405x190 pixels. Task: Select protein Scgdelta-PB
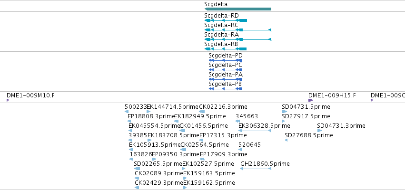coord(225,89)
